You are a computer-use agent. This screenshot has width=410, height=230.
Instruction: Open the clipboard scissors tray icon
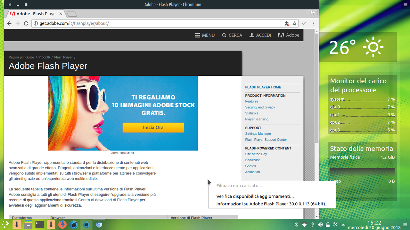click(x=336, y=225)
